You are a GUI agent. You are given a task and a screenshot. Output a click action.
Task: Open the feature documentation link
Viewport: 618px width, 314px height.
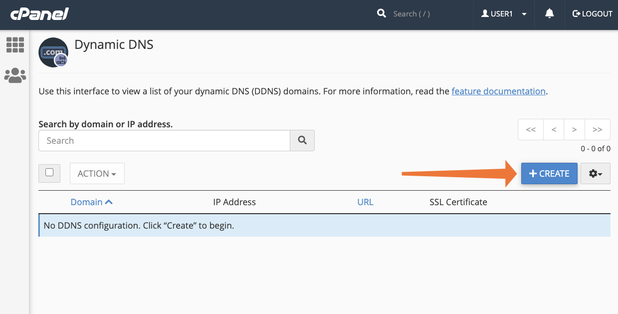[x=498, y=91]
